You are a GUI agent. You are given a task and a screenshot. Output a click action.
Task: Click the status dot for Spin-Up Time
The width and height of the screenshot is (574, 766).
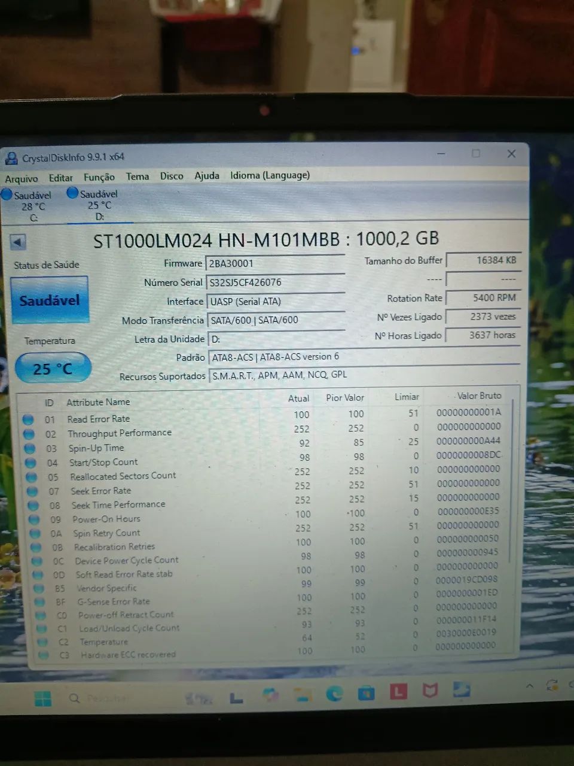[x=30, y=448]
